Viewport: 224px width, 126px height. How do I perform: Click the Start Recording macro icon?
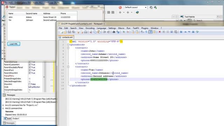coord(160,32)
